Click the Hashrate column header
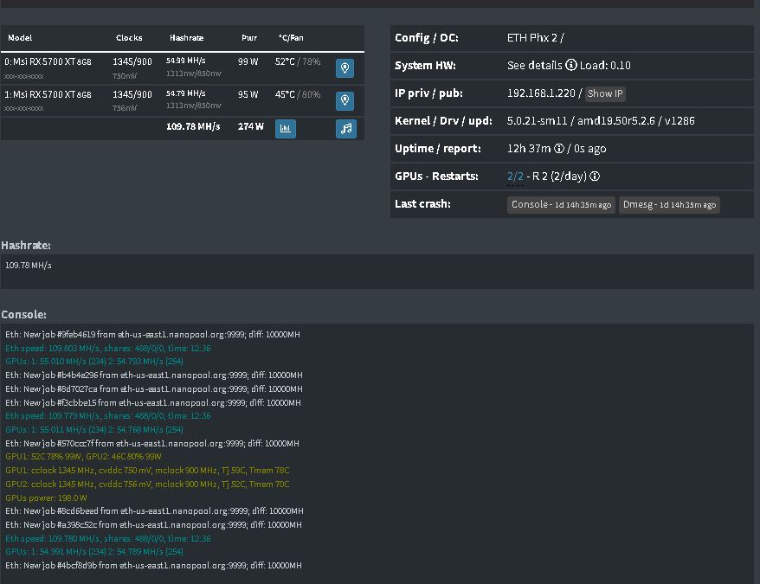 point(187,38)
